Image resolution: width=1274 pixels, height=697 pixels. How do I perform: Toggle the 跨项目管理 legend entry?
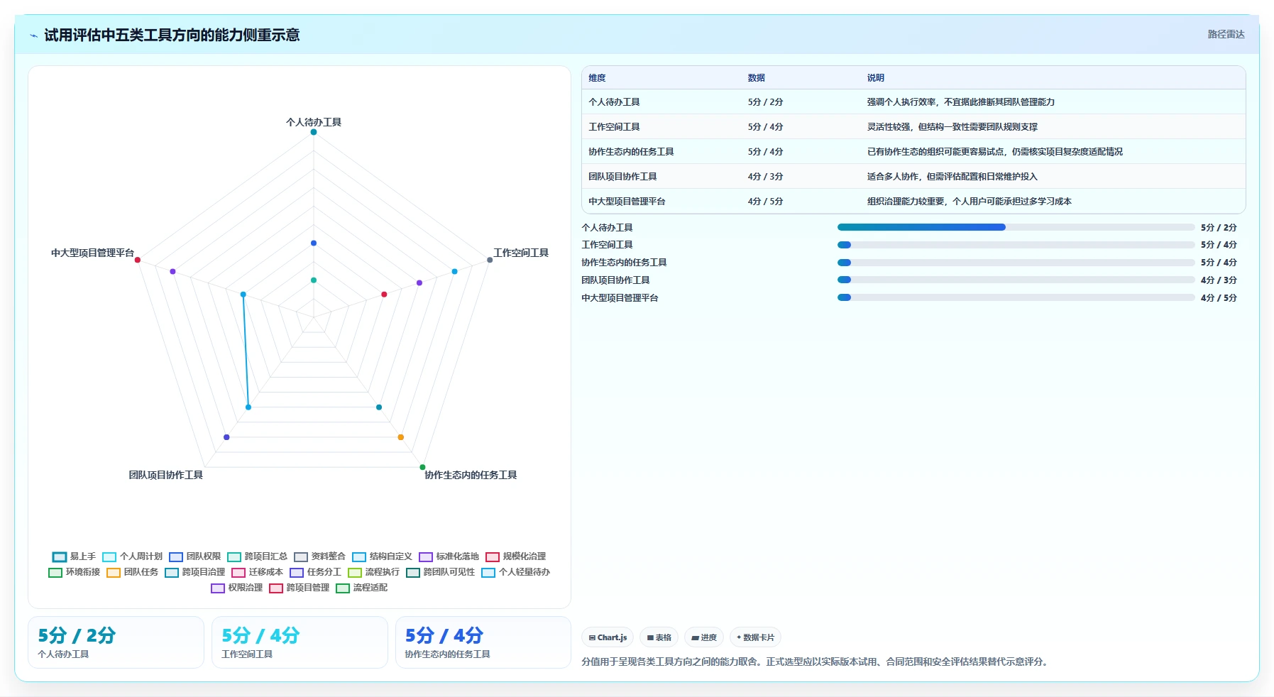(300, 588)
